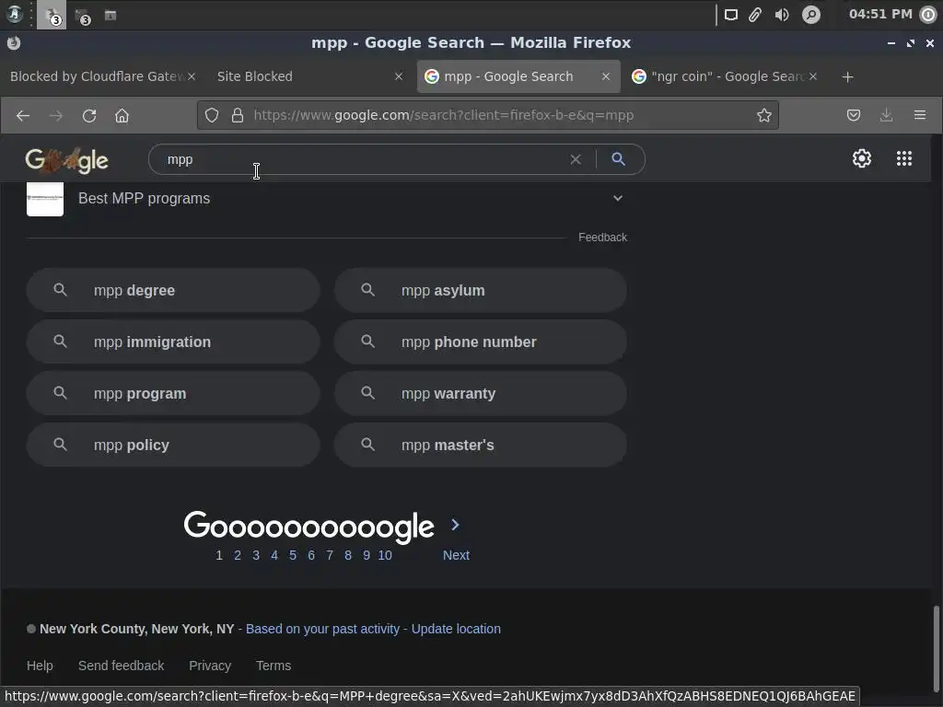943x707 pixels.
Task: Focus the Google search input field
Action: tap(361, 159)
